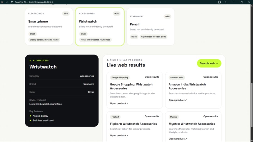Select the Smartphone detection card
The height and width of the screenshot is (142, 253).
coord(49,27)
